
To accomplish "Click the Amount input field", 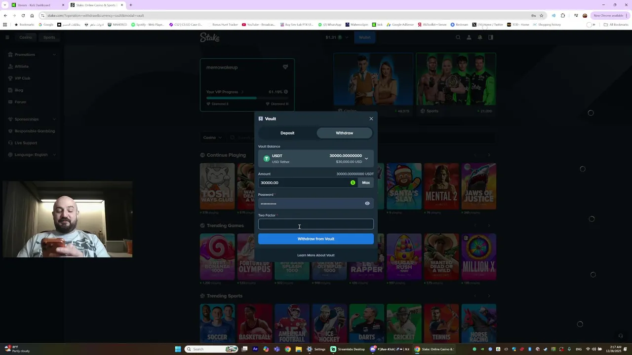I will click(x=308, y=182).
